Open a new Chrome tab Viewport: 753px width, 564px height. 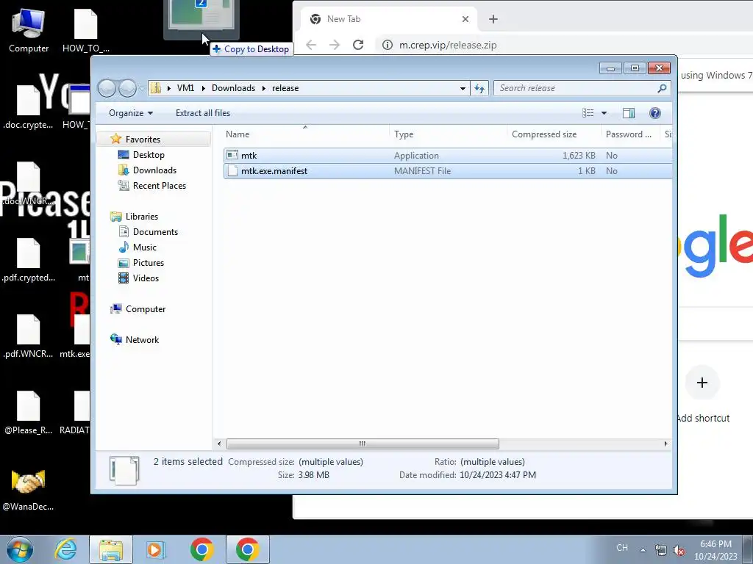(493, 19)
